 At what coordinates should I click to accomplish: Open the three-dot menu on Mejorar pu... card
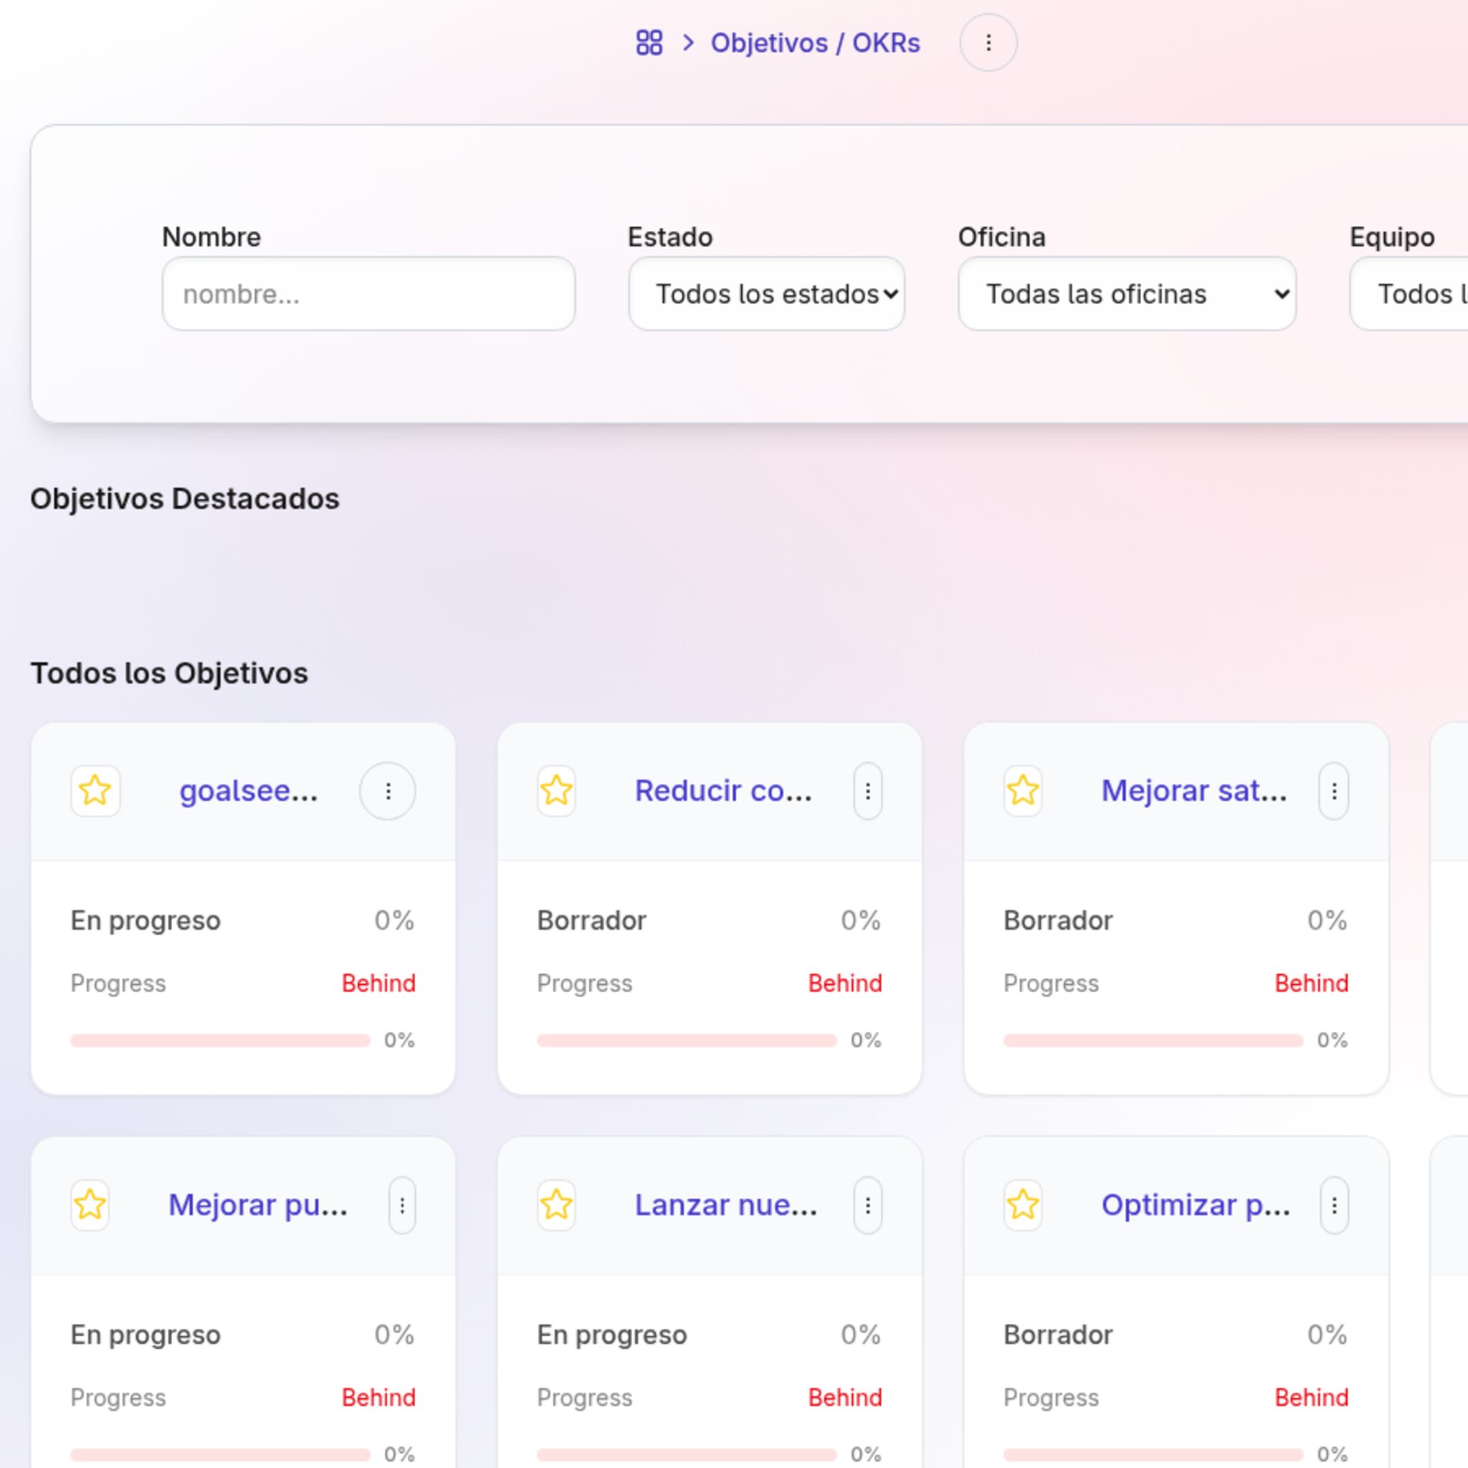[x=402, y=1205]
